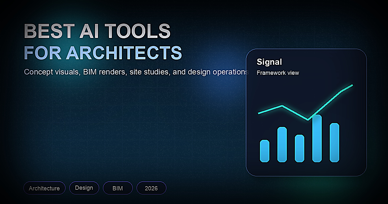
Task: Click the "FOR ARCHITECTS" headline
Action: (x=103, y=53)
